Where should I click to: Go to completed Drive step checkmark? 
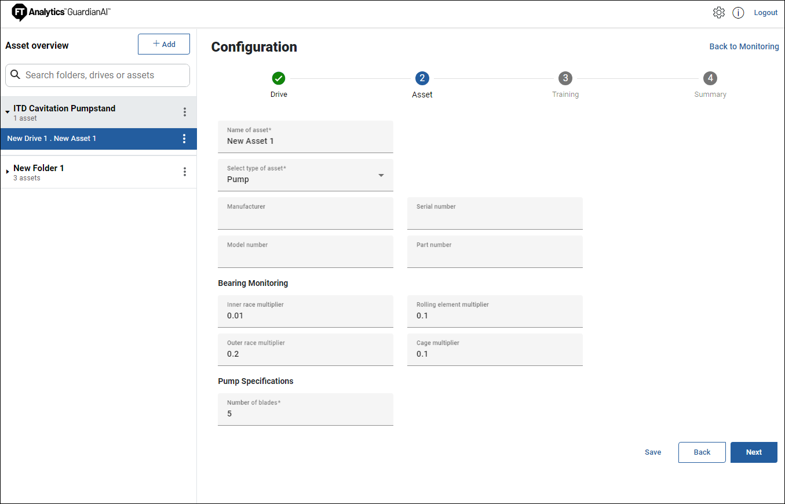[279, 78]
